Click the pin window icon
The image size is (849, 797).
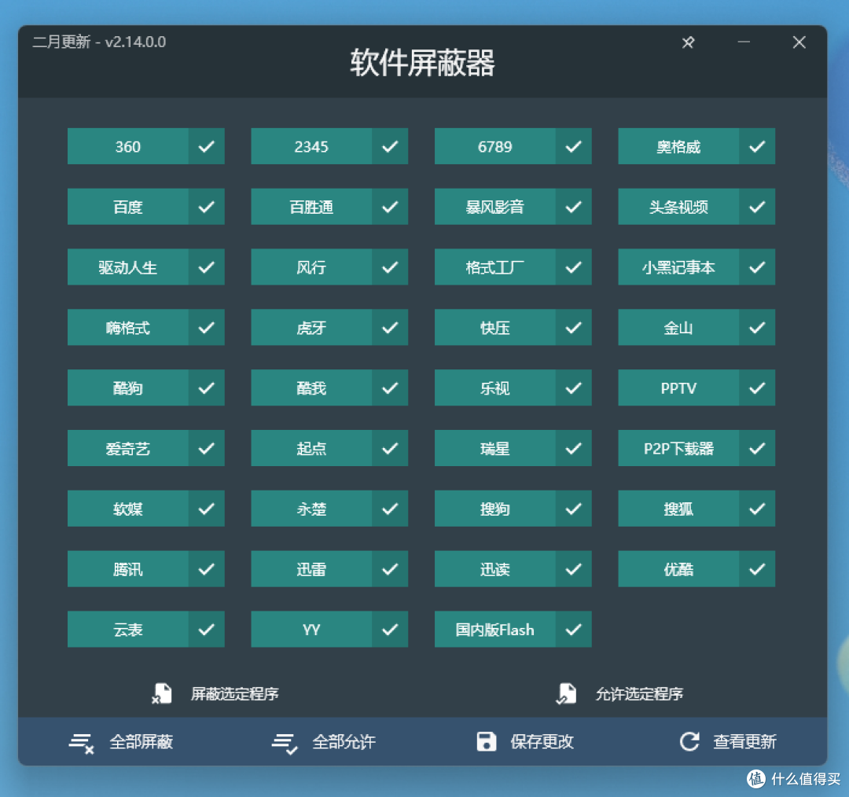coord(688,42)
